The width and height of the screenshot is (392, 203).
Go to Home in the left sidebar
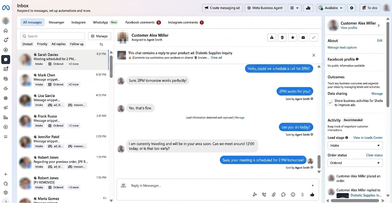6,31
